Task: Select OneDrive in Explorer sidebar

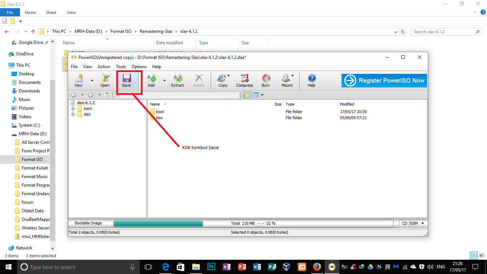Action: pyautogui.click(x=25, y=54)
